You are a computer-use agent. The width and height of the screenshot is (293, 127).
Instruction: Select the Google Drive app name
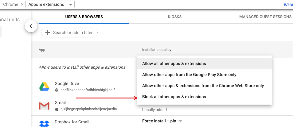[x=67, y=83]
